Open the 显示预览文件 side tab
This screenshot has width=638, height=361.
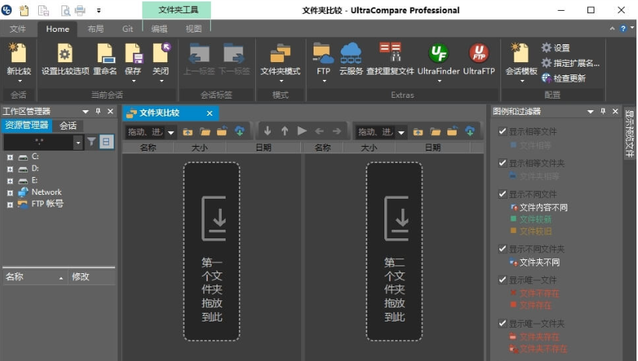pos(629,134)
